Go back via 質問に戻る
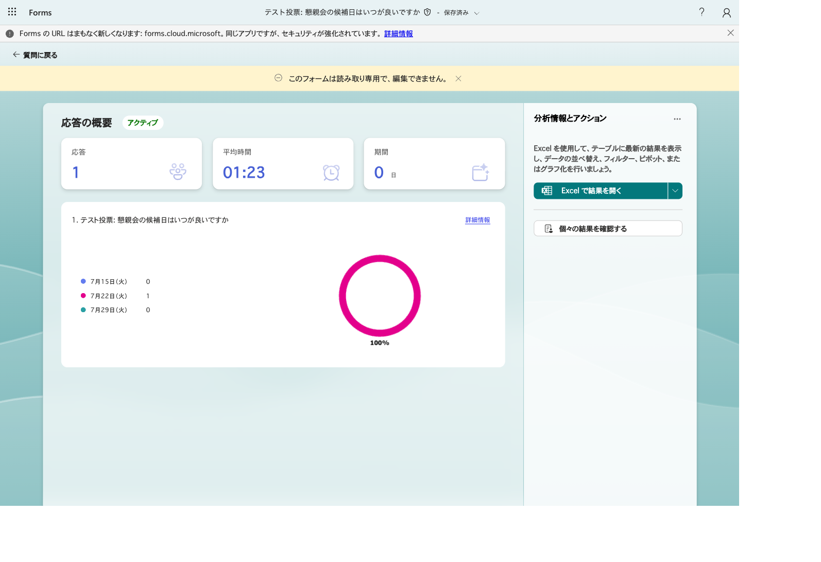Viewport: 821px width, 562px height. [35, 55]
